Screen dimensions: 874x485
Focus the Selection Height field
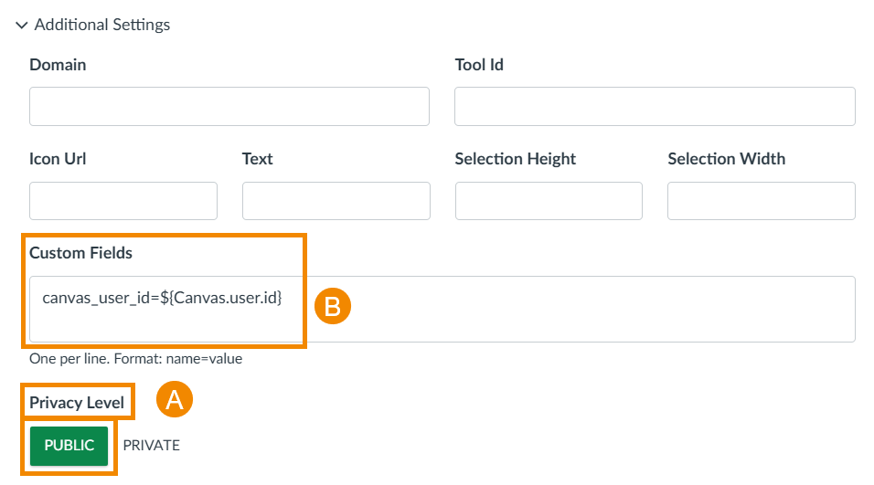click(549, 201)
